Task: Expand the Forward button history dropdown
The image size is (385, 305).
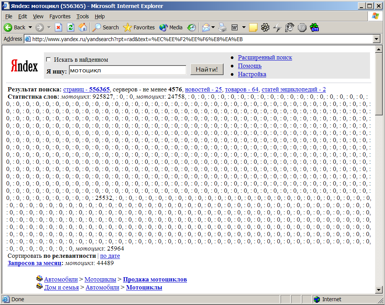Action: (x=49, y=27)
